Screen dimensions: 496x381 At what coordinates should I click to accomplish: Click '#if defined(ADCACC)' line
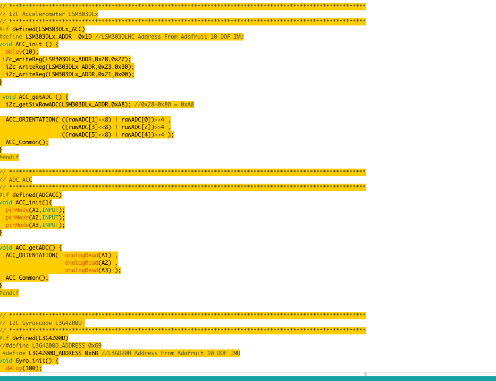coord(31,195)
